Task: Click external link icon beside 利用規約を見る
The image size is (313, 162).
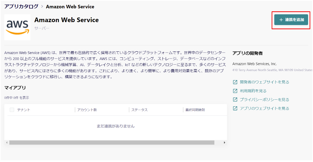Action: (x=235, y=91)
